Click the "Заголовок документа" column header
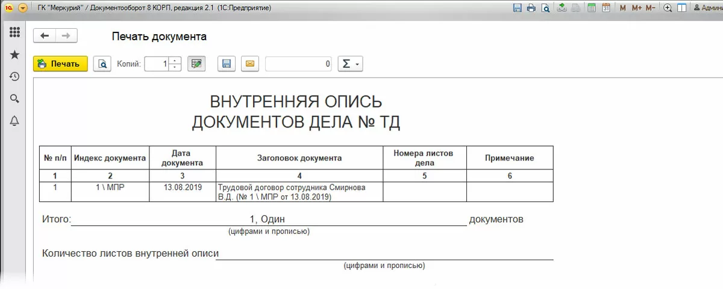This screenshot has height=289, width=723. 299,158
